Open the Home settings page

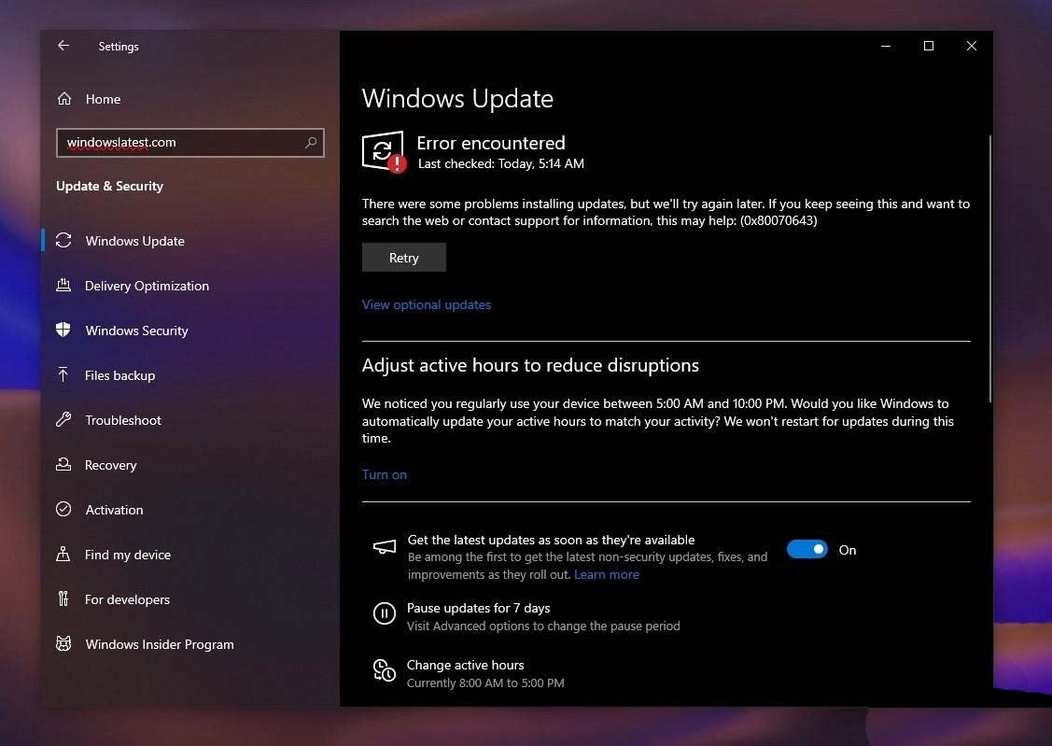click(x=104, y=99)
